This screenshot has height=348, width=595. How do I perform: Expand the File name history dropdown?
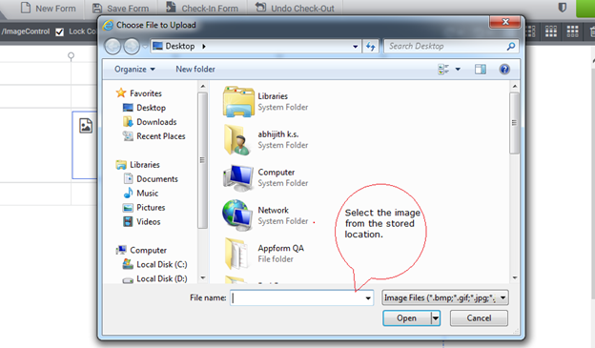coord(368,297)
